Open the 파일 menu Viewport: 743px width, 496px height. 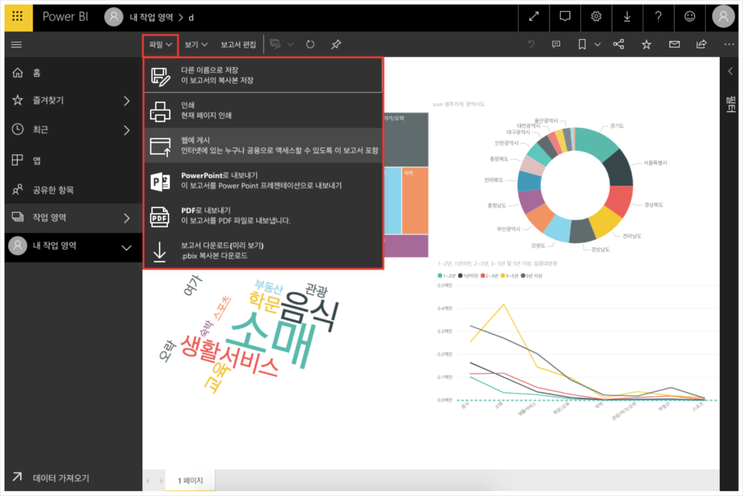click(x=160, y=45)
